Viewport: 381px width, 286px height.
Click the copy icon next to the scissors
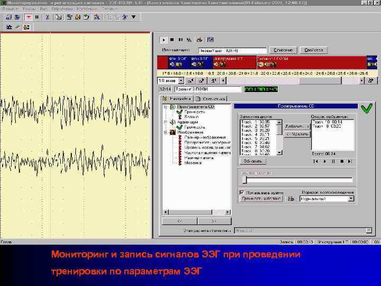point(58,17)
